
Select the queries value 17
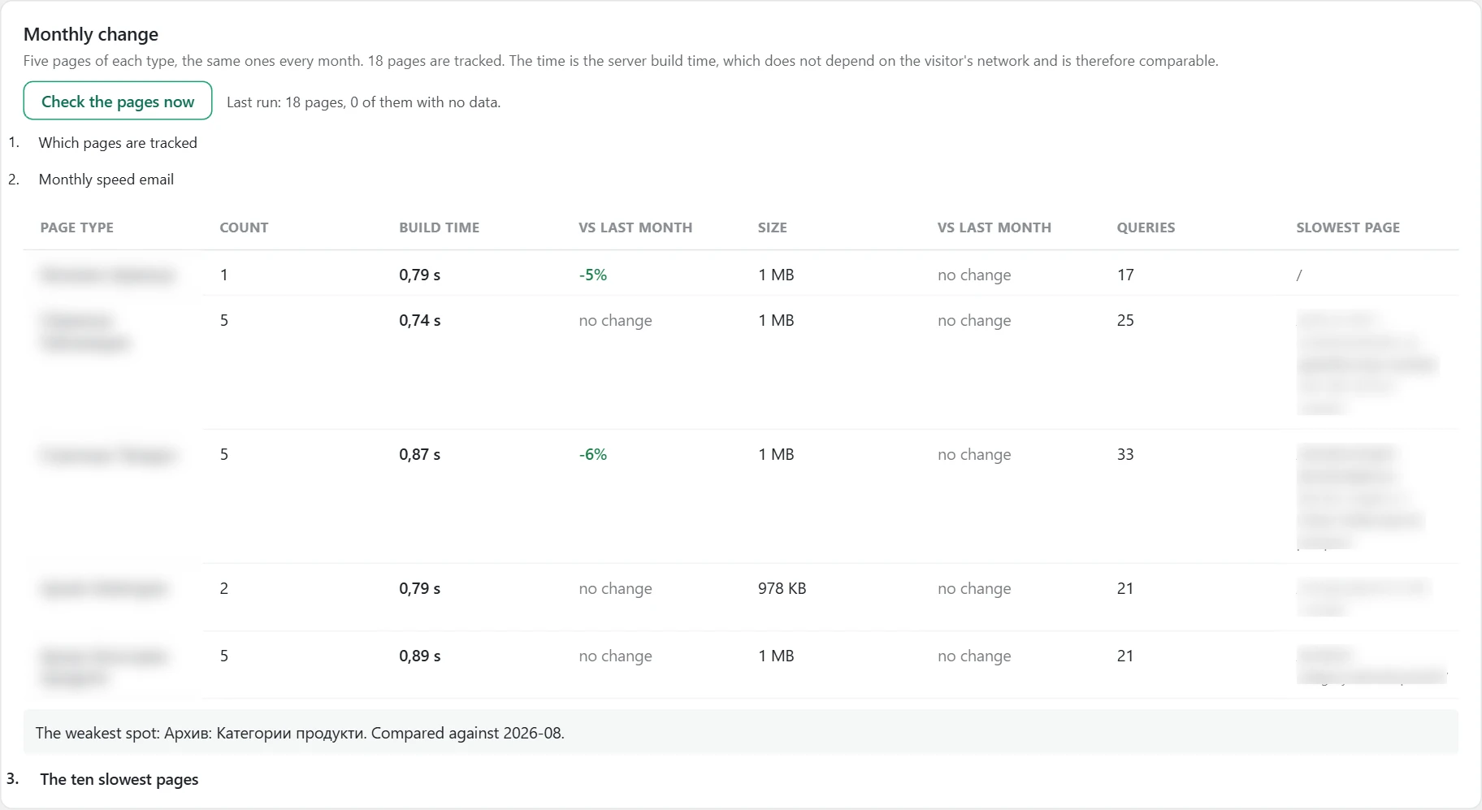pyautogui.click(x=1125, y=275)
